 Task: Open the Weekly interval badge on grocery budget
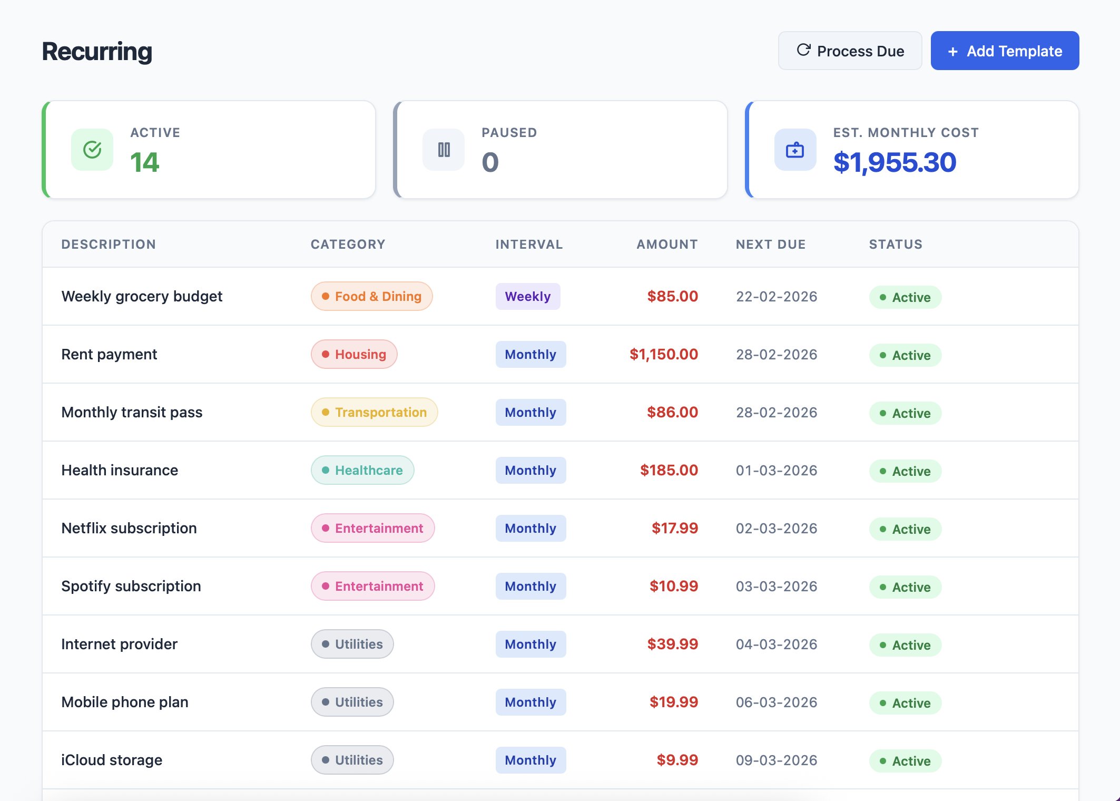pos(528,296)
